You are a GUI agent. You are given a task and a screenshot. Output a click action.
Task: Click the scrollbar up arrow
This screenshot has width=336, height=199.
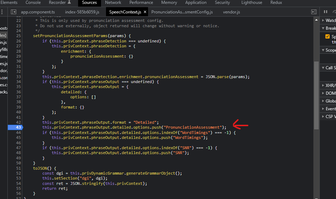click(316, 20)
